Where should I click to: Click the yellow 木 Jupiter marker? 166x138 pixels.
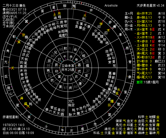tap(108, 30)
